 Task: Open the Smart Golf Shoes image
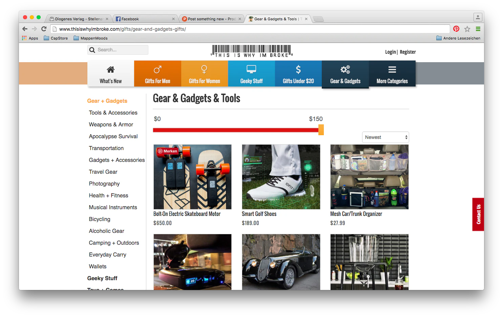(281, 177)
